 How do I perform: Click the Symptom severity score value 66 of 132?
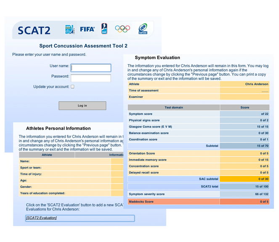(244, 194)
